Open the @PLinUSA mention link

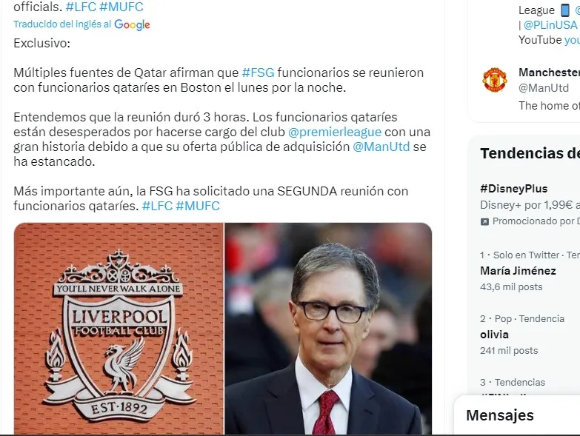(550, 24)
